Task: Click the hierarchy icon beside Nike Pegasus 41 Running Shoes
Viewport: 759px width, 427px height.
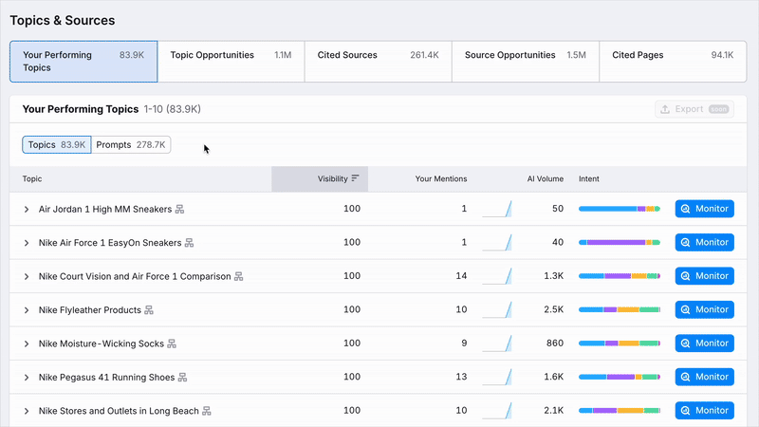Action: point(182,378)
